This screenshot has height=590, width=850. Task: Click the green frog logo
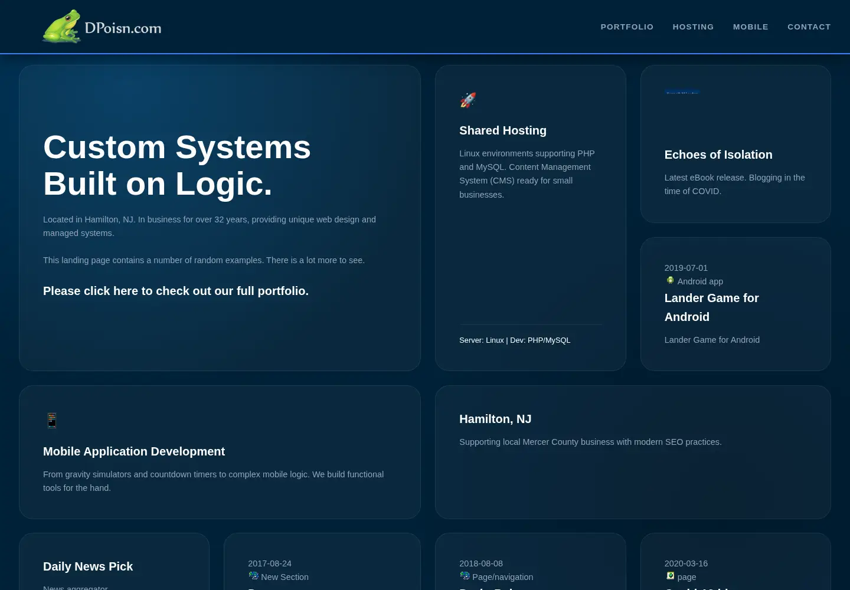pos(62,26)
